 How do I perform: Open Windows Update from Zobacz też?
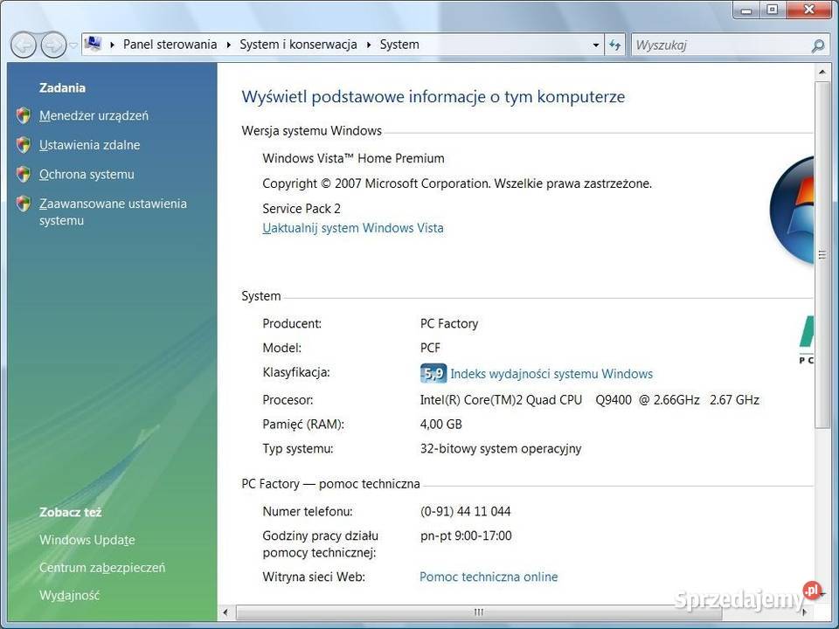pyautogui.click(x=87, y=540)
